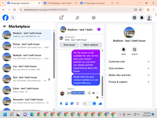Open the Facebook search magnifier icon

[x=13, y=18]
